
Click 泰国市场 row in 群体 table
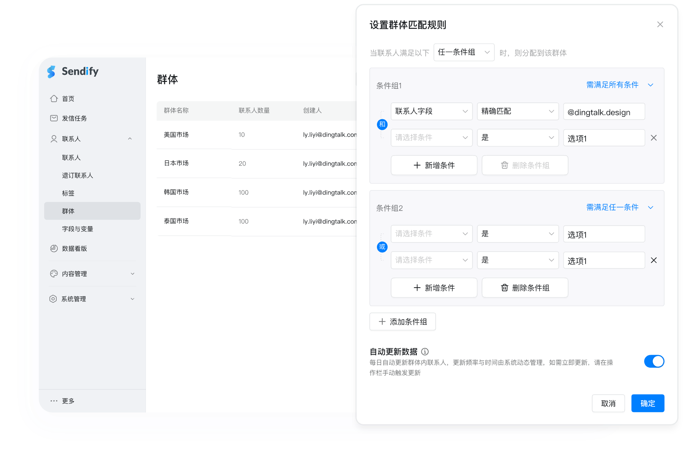pos(256,221)
